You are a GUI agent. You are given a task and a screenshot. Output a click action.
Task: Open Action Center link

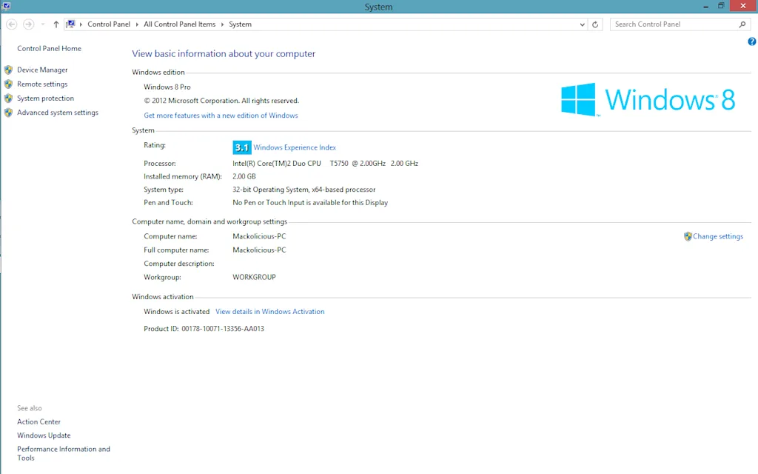[x=38, y=421]
